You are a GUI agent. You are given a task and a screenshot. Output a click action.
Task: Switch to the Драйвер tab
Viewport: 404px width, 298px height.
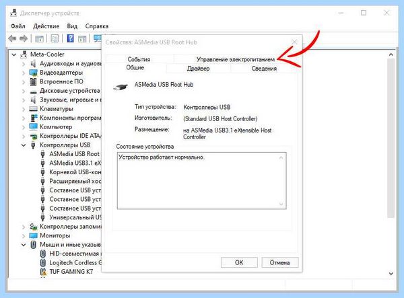(x=198, y=69)
